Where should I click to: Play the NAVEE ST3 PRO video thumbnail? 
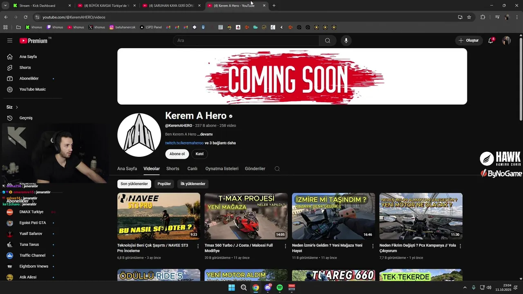(159, 216)
